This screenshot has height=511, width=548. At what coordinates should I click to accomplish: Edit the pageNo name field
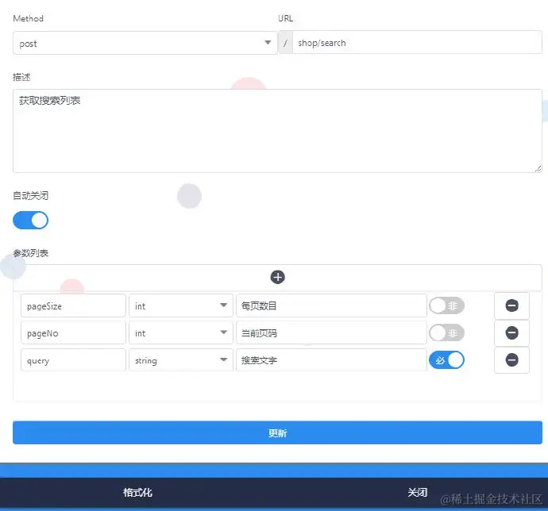[x=73, y=333]
